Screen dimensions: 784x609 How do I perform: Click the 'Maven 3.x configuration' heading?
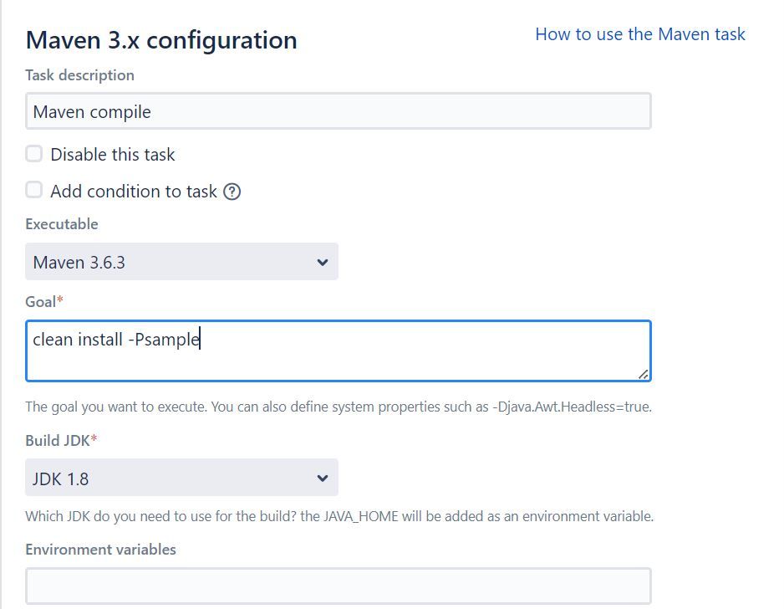[161, 40]
